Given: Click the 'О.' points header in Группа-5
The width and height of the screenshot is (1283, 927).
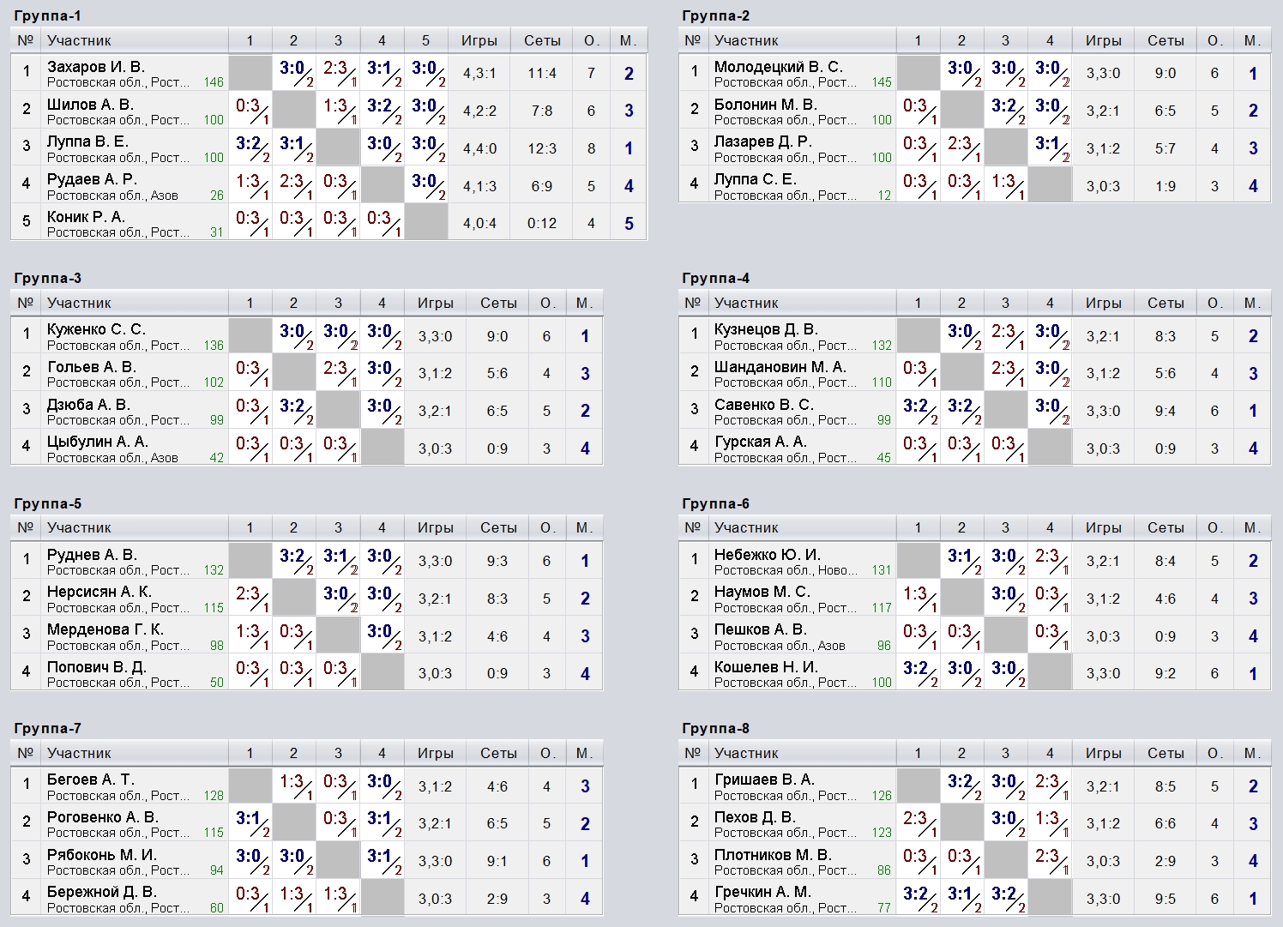Looking at the screenshot, I should click(x=548, y=527).
